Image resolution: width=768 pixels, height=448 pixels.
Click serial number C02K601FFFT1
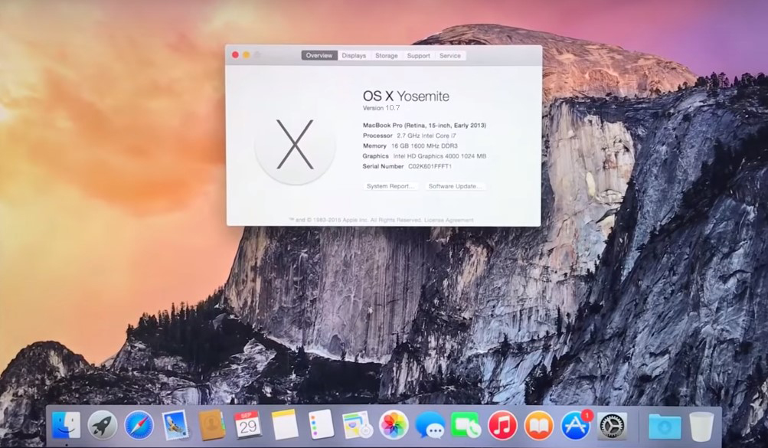coord(430,166)
